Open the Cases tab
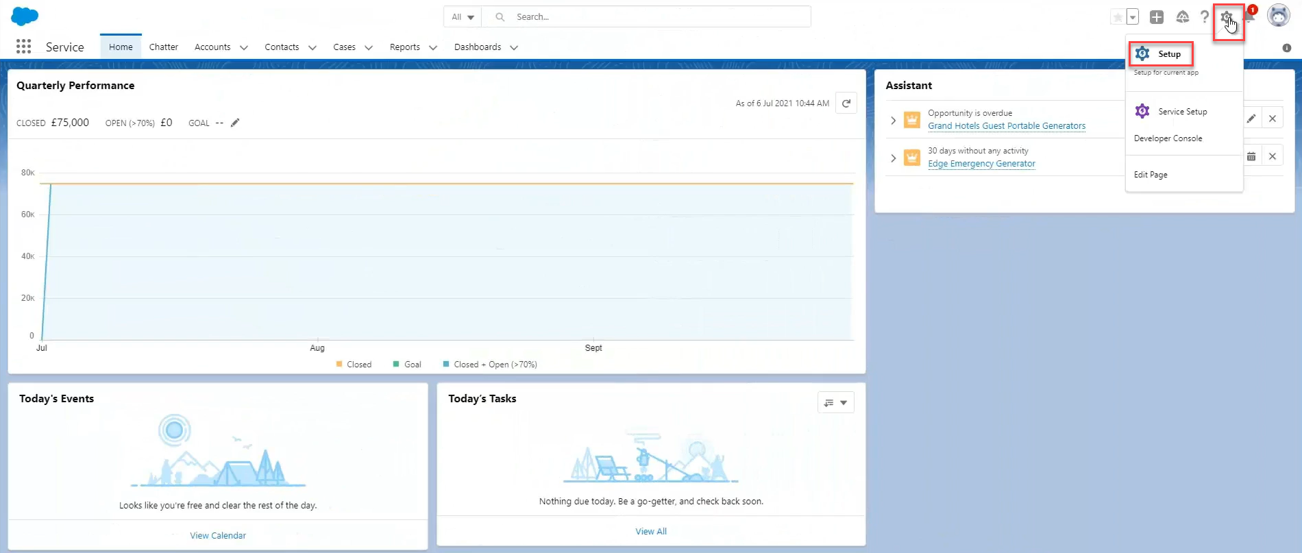Screen dimensions: 1302x553 click(x=344, y=47)
